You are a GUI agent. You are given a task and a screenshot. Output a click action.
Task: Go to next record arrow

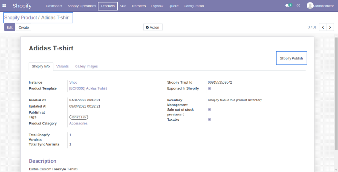coord(330,27)
